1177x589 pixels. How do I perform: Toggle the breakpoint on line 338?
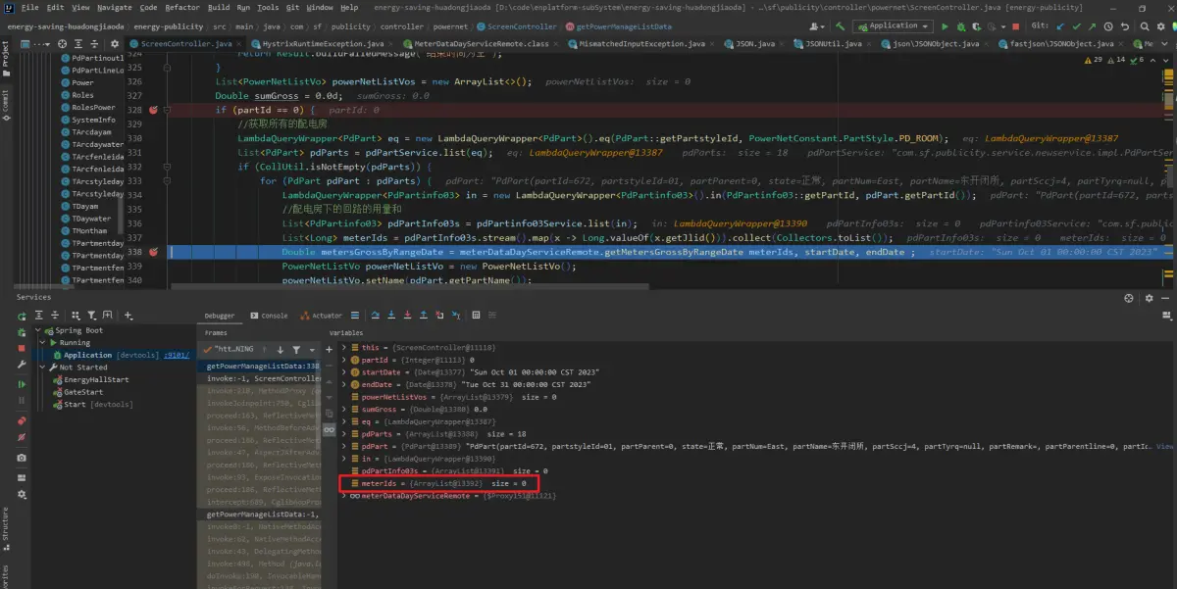coord(153,252)
